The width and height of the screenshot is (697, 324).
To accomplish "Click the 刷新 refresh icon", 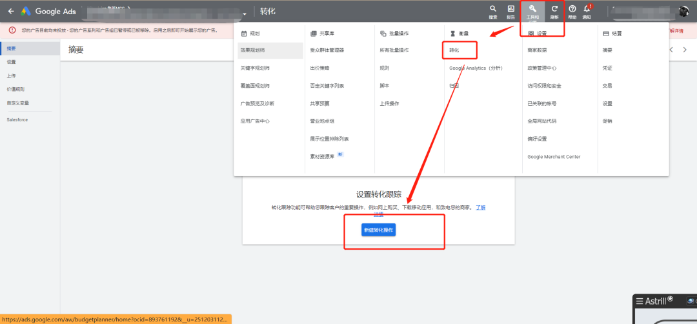I will (x=554, y=9).
